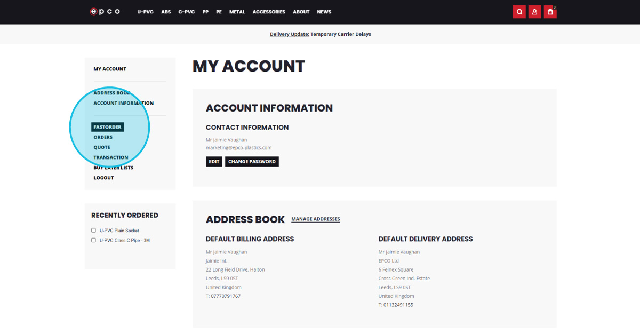The width and height of the screenshot is (640, 333).
Task: Open the NEWS menu item
Action: tap(324, 12)
